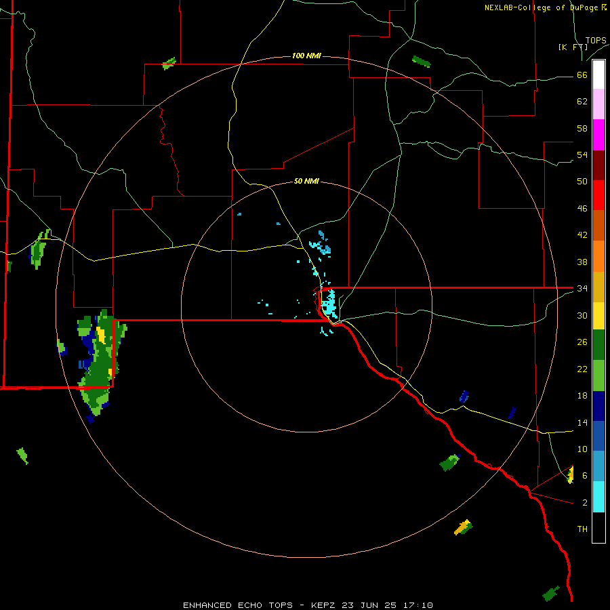This screenshot has height=610, width=610.
Task: Click the 'TH' threshold legend label
Action: 582,529
